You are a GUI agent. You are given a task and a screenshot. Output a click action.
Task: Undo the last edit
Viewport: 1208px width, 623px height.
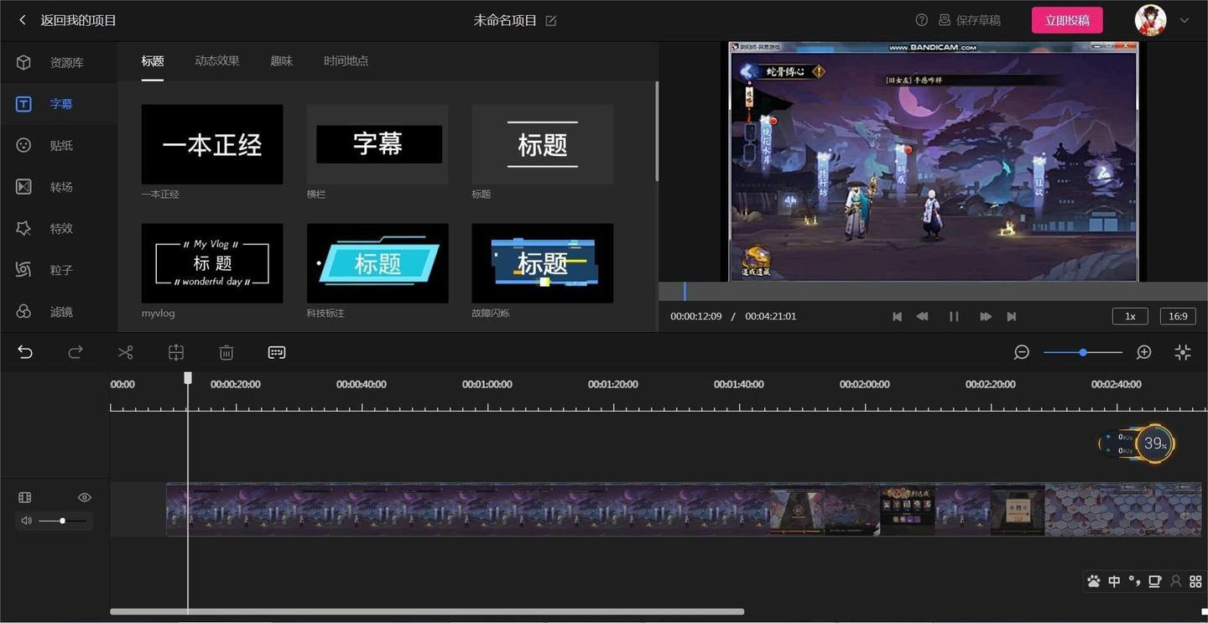coord(25,352)
